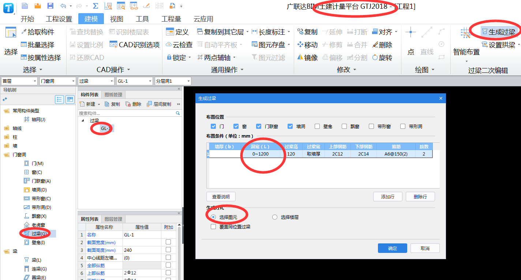Screen dimensions: 521x280
Task: Click the 取消 button in dialog
Action: (x=425, y=248)
